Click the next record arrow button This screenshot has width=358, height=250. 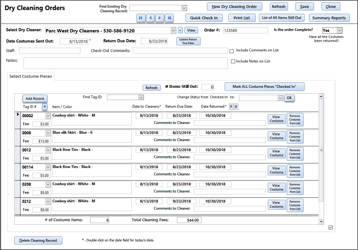pos(160,18)
